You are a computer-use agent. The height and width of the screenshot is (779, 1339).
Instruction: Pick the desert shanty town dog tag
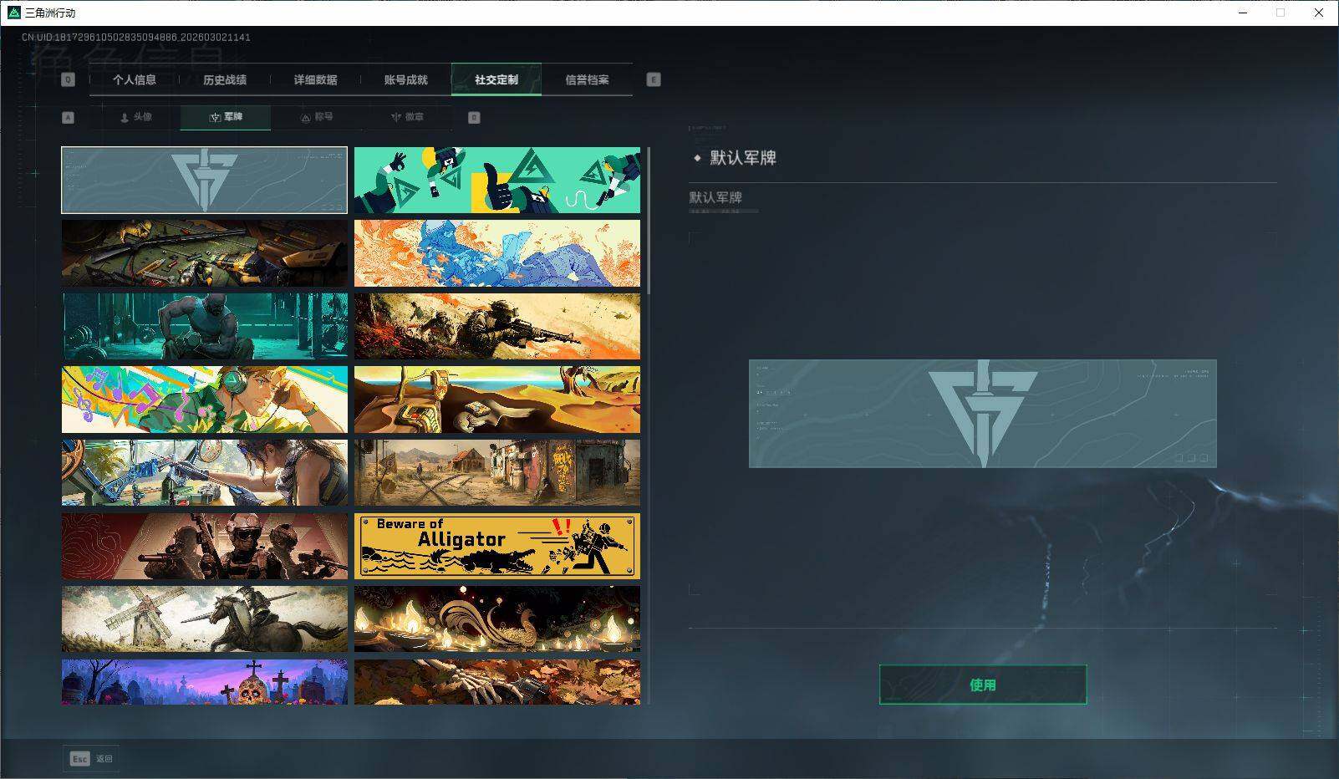coord(497,473)
